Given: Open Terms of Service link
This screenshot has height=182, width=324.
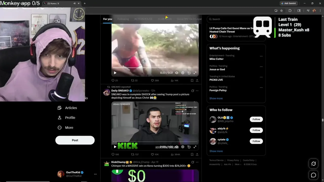Looking at the screenshot, I should 216,160.
